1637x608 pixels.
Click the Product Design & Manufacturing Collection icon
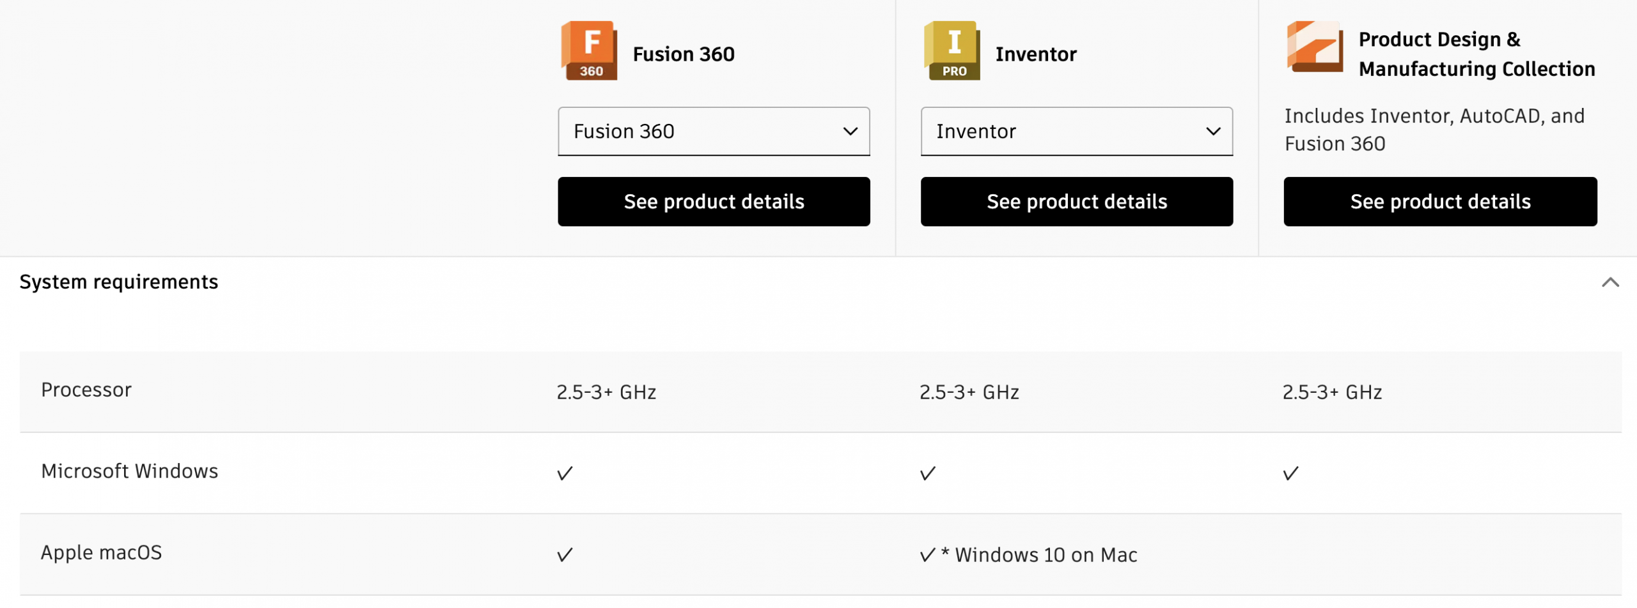[x=1315, y=47]
